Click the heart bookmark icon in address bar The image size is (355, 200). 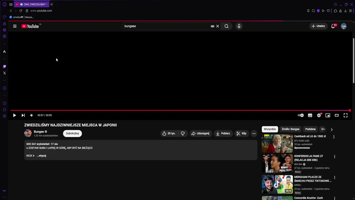pyautogui.click(x=328, y=11)
